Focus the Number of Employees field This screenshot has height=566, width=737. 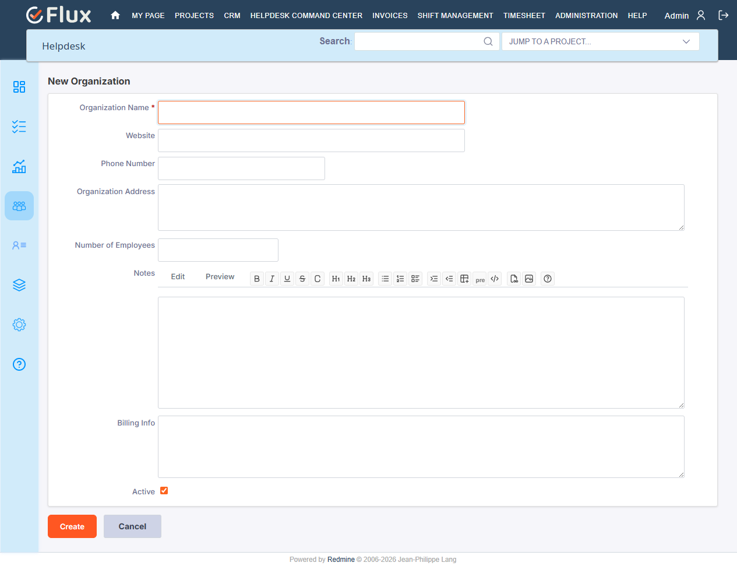pyautogui.click(x=218, y=250)
